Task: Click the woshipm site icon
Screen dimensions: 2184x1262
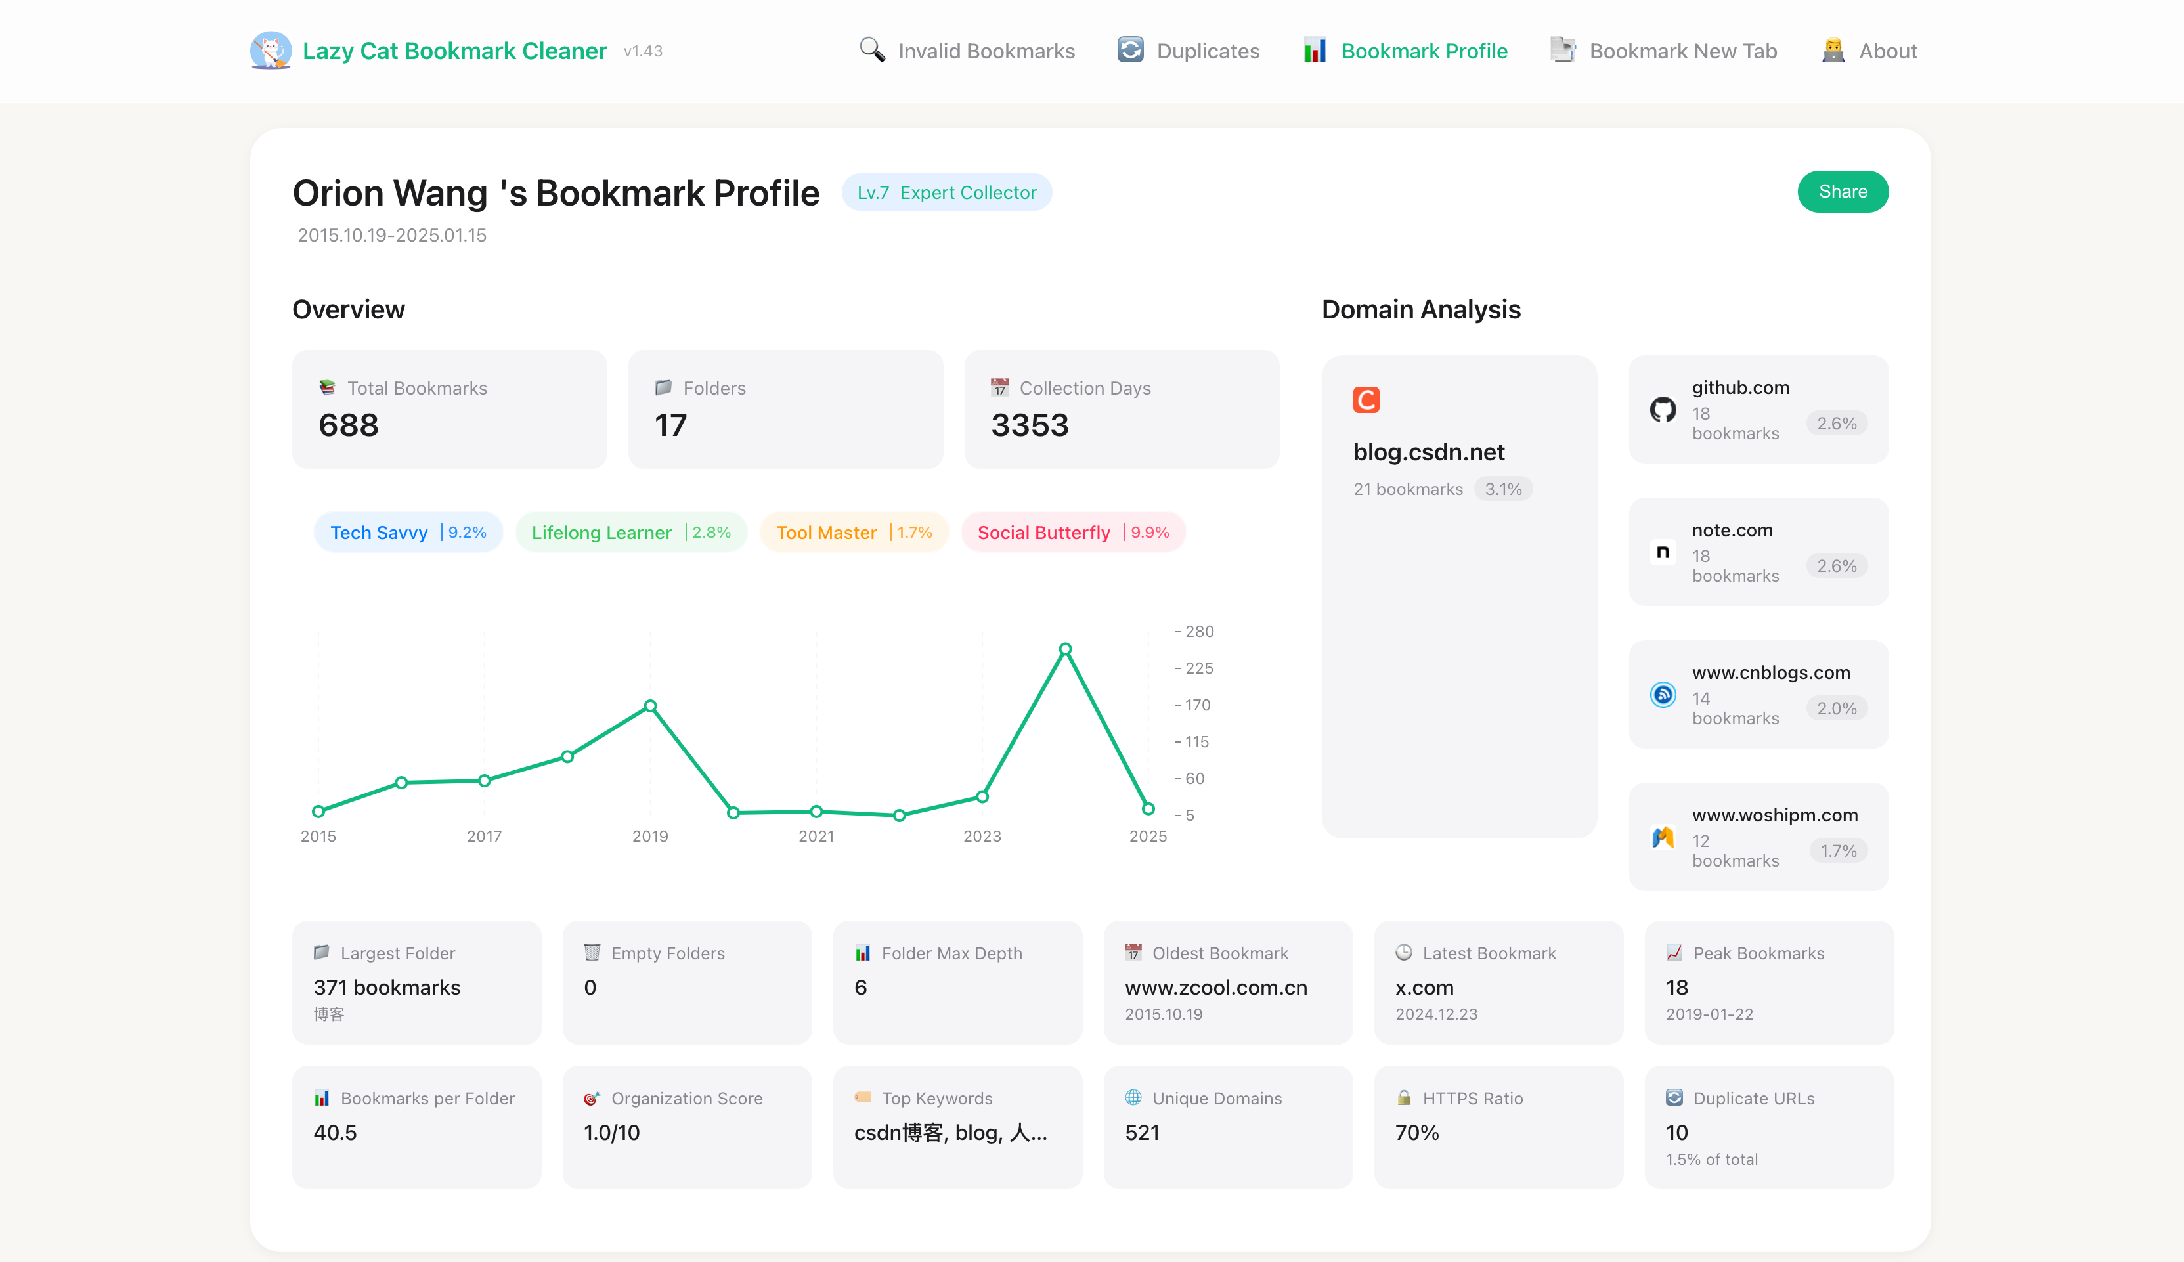Action: (x=1662, y=837)
